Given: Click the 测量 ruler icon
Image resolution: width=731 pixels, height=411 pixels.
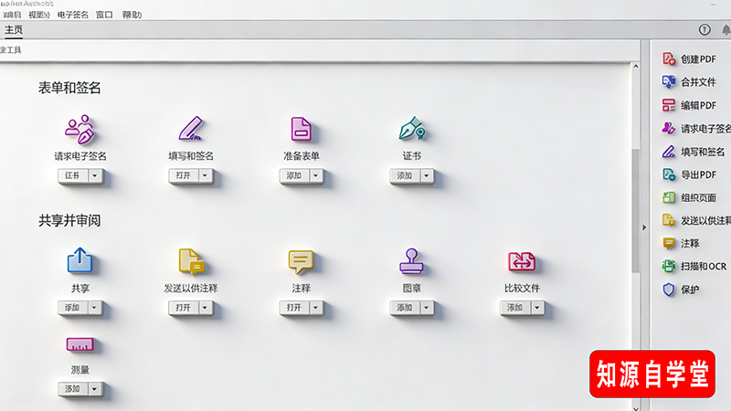Looking at the screenshot, I should [x=80, y=345].
